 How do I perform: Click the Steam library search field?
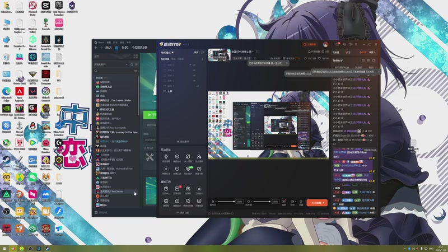click(113, 71)
